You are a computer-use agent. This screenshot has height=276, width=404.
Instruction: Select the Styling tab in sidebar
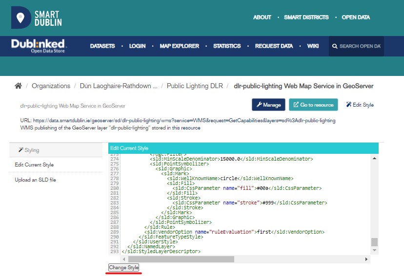click(x=56, y=150)
